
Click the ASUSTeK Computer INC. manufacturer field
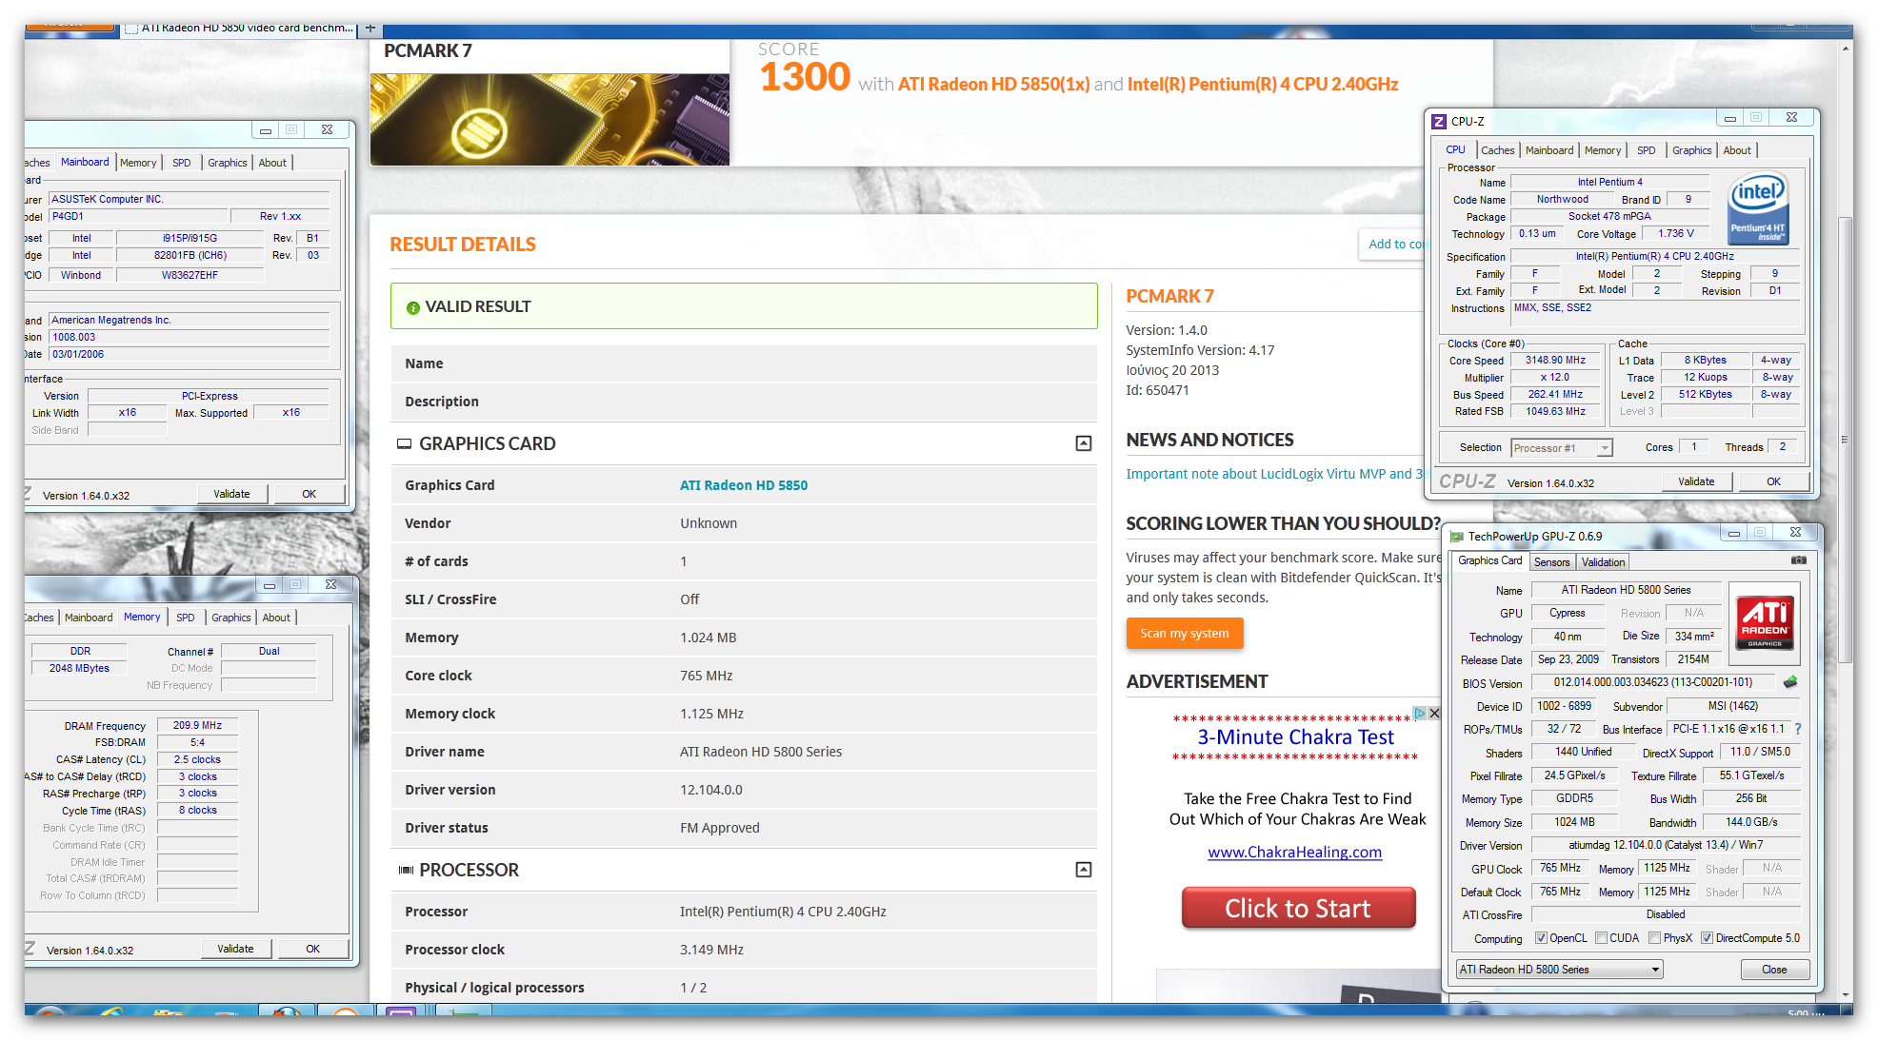189,199
